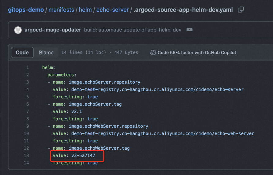Click the echo-web-server registry value line
The height and width of the screenshot is (175, 273).
[153, 133]
